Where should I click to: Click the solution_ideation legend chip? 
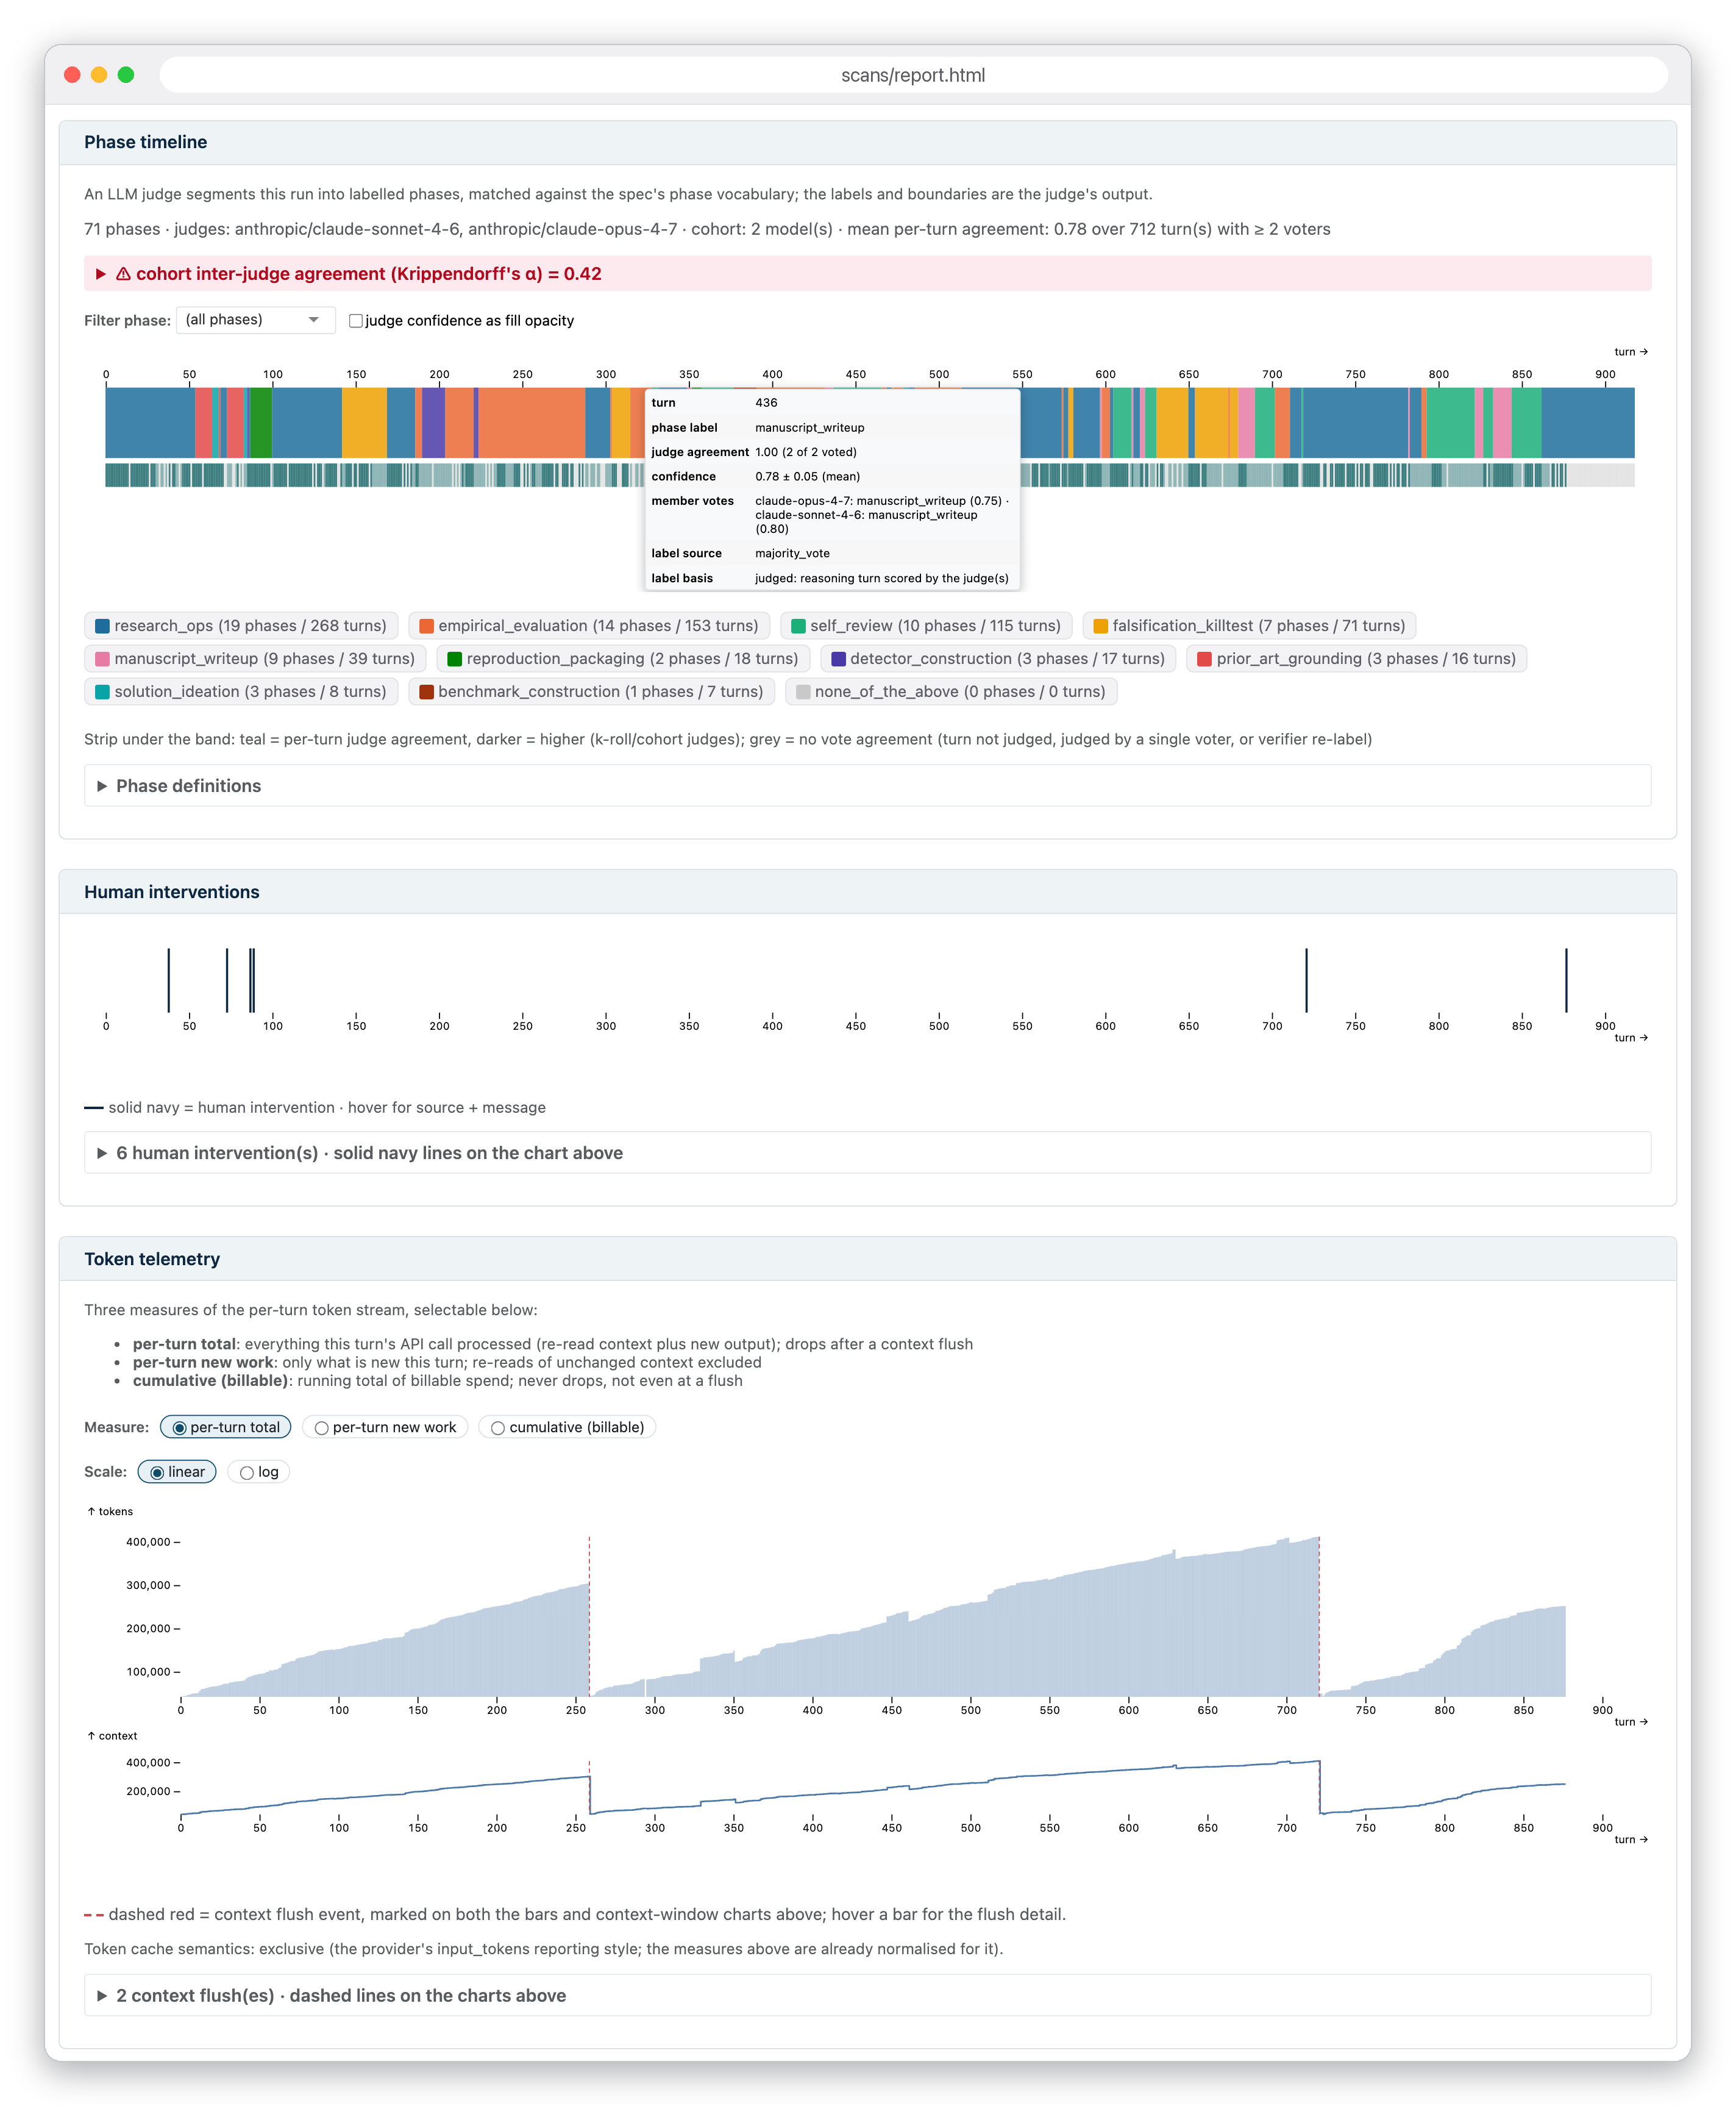[x=241, y=691]
